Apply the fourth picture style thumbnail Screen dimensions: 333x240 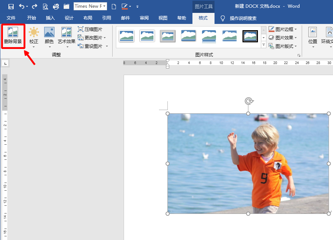188,36
